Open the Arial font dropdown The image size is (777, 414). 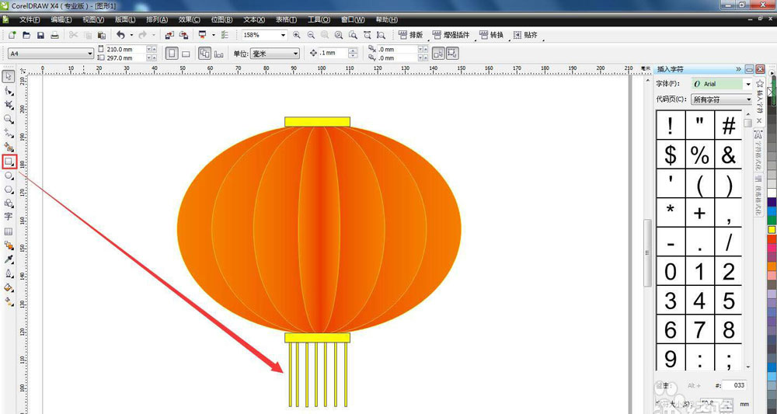748,84
